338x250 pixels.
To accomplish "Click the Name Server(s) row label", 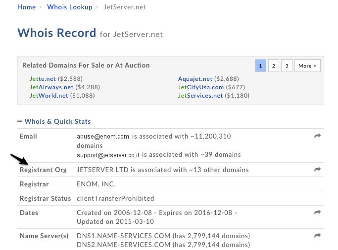I will (44, 236).
